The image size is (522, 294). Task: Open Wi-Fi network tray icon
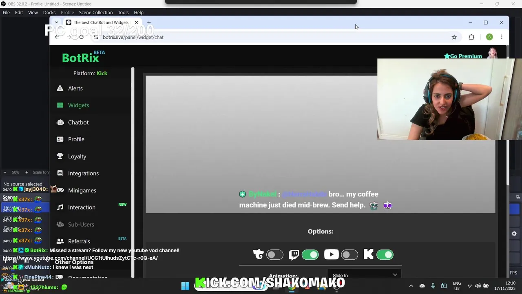point(470,286)
